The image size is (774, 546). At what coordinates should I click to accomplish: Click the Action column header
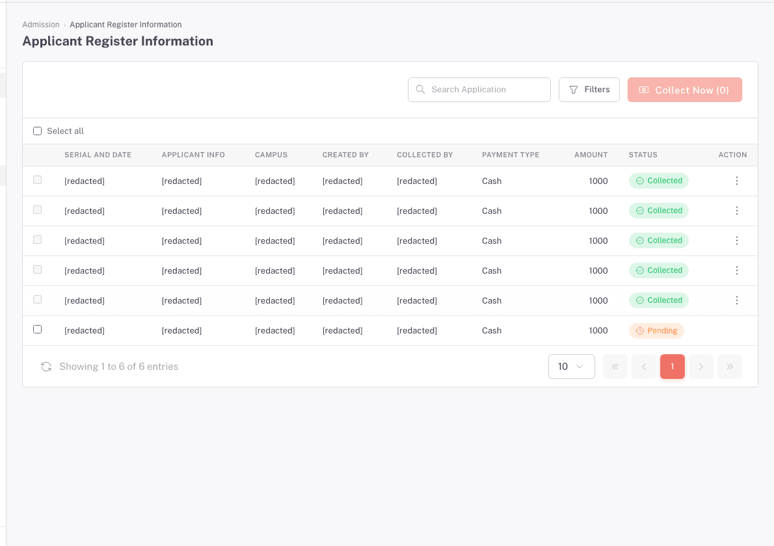click(732, 155)
